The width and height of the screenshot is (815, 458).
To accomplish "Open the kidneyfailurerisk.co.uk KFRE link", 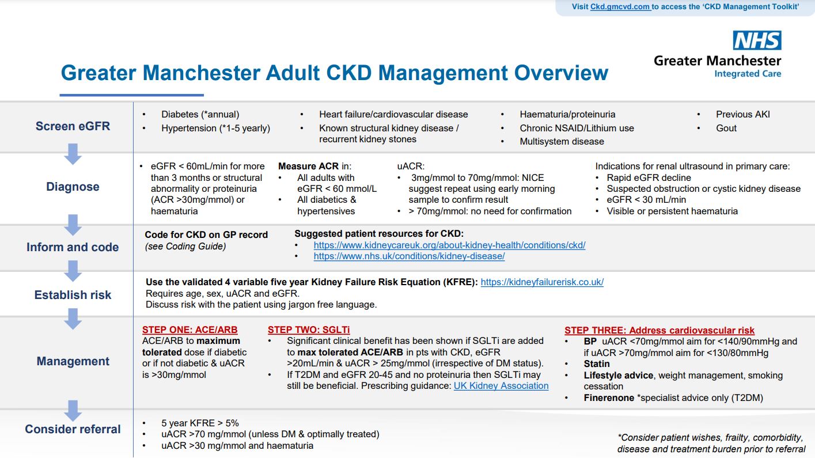I will click(x=542, y=282).
